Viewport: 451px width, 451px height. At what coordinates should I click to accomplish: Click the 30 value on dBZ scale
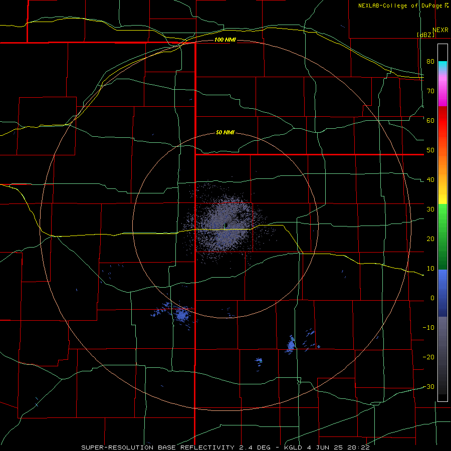(x=430, y=209)
